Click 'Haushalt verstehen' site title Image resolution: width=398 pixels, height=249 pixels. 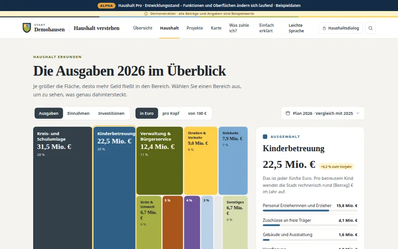coord(96,28)
